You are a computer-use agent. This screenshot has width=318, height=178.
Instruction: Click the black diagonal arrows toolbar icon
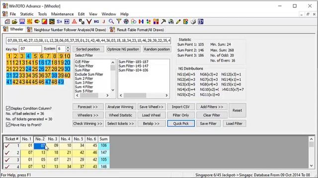81,22
